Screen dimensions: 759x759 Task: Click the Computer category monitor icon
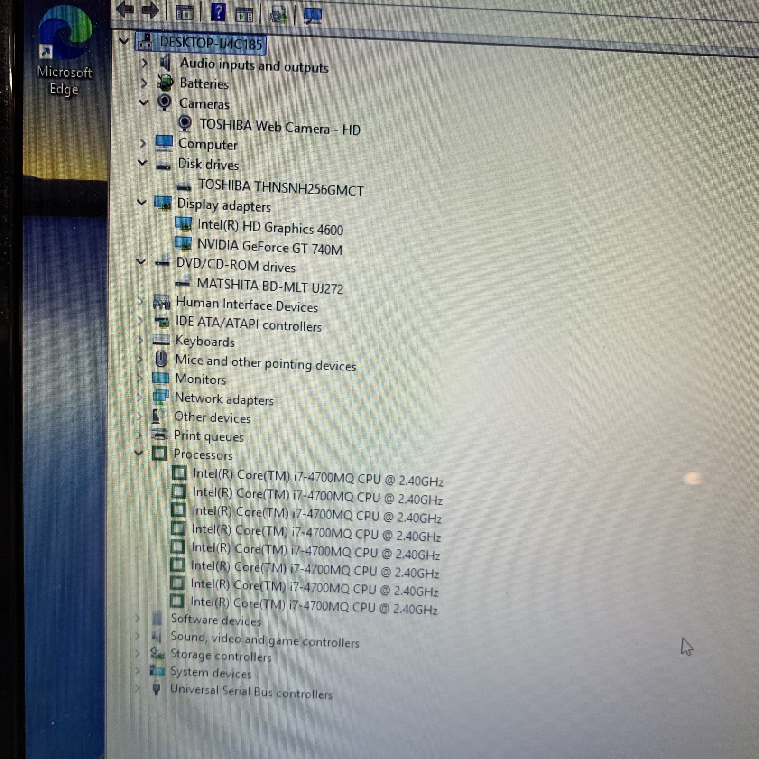click(x=164, y=143)
